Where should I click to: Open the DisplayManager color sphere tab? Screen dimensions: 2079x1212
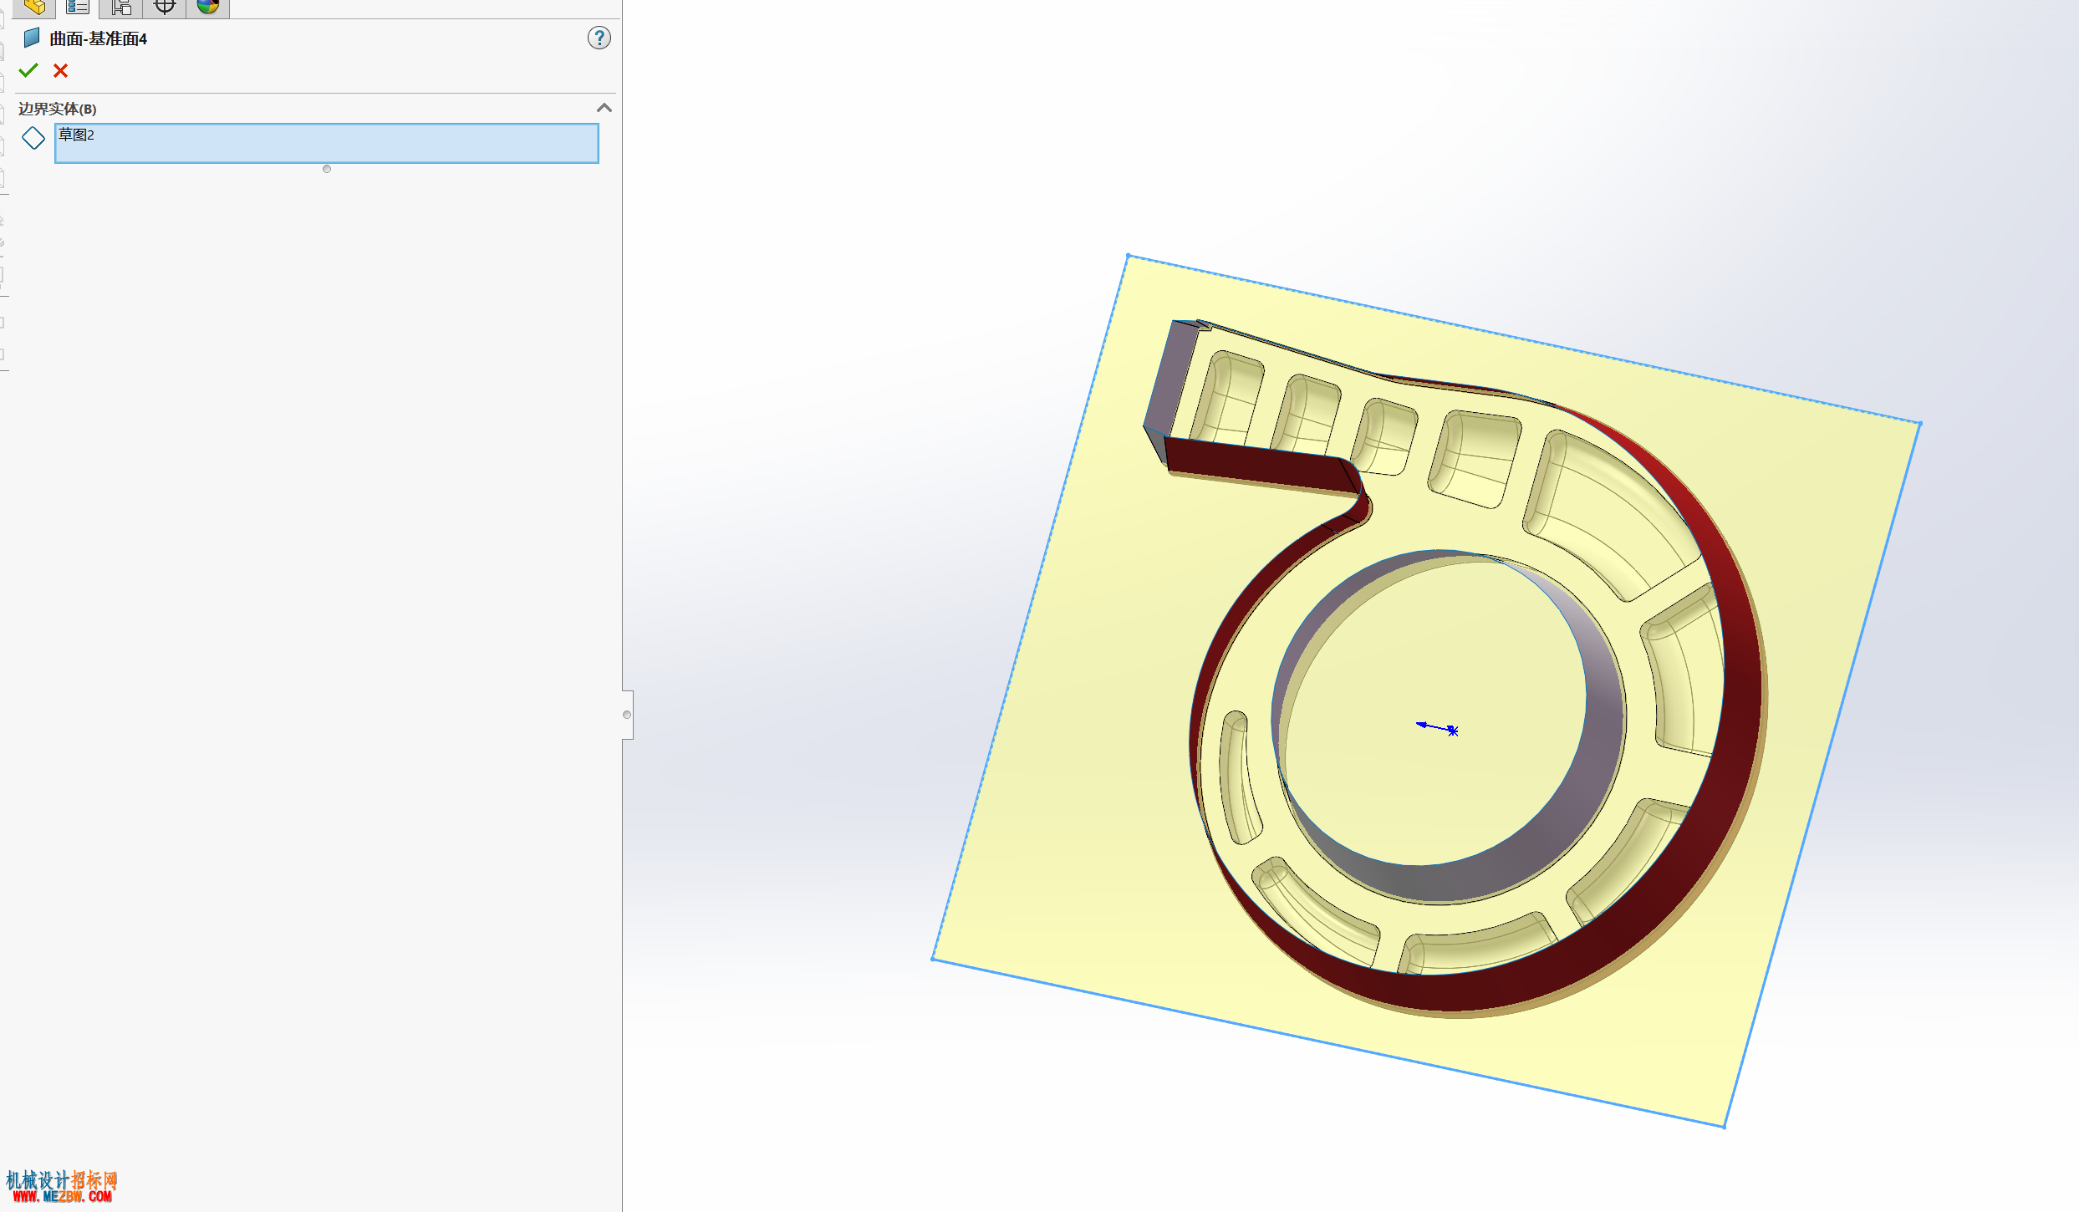pyautogui.click(x=208, y=8)
